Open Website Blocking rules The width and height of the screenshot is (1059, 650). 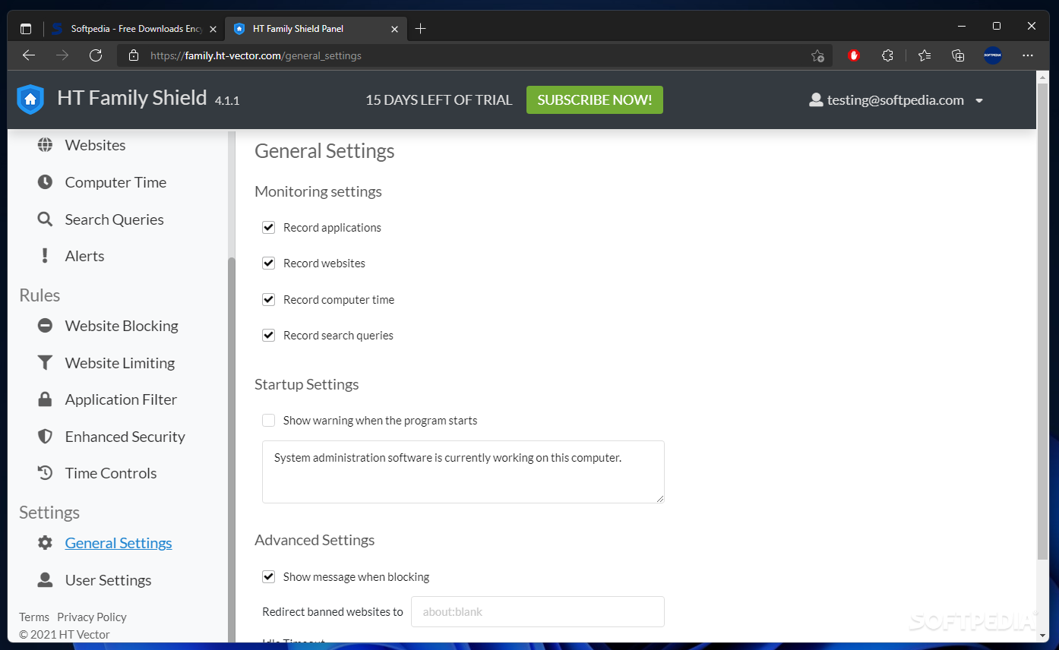(x=122, y=326)
